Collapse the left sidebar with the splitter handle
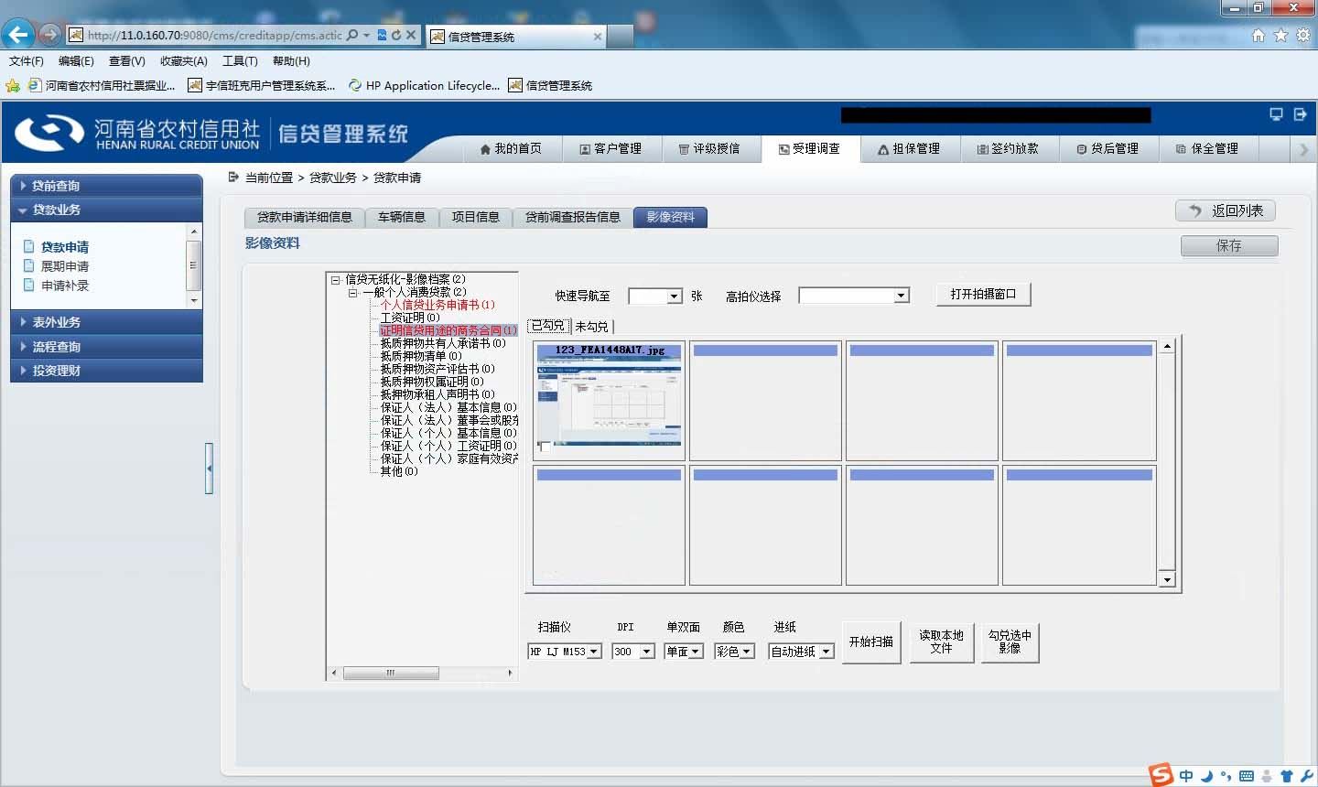Screen dimensions: 1318x787 coord(210,469)
